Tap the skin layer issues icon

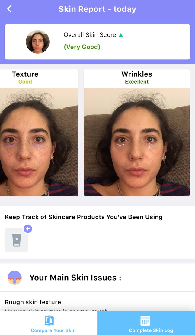tap(14, 278)
